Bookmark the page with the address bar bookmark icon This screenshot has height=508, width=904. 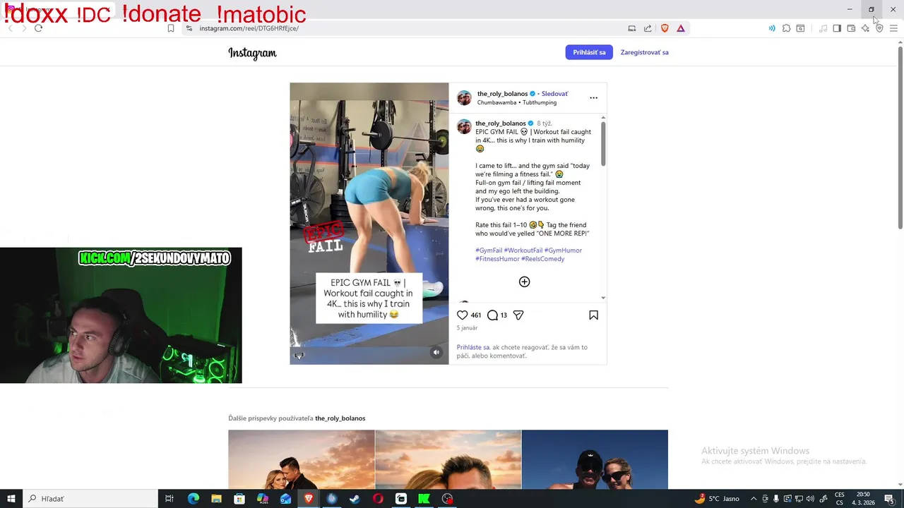[x=171, y=28]
